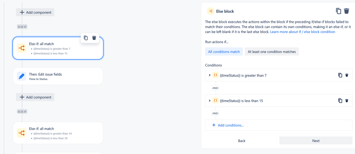Duplicate the 'less than 15' condition
Image resolution: width=355 pixels, height=154 pixels.
(x=340, y=101)
